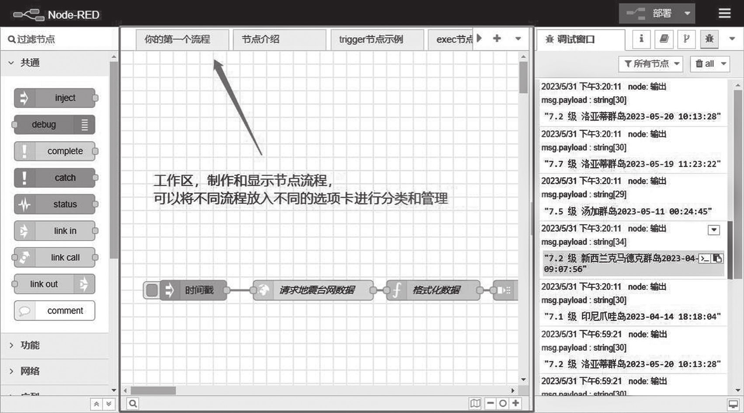Open the information sidebar tab
Viewport: 744px width, 413px height.
[x=641, y=39]
